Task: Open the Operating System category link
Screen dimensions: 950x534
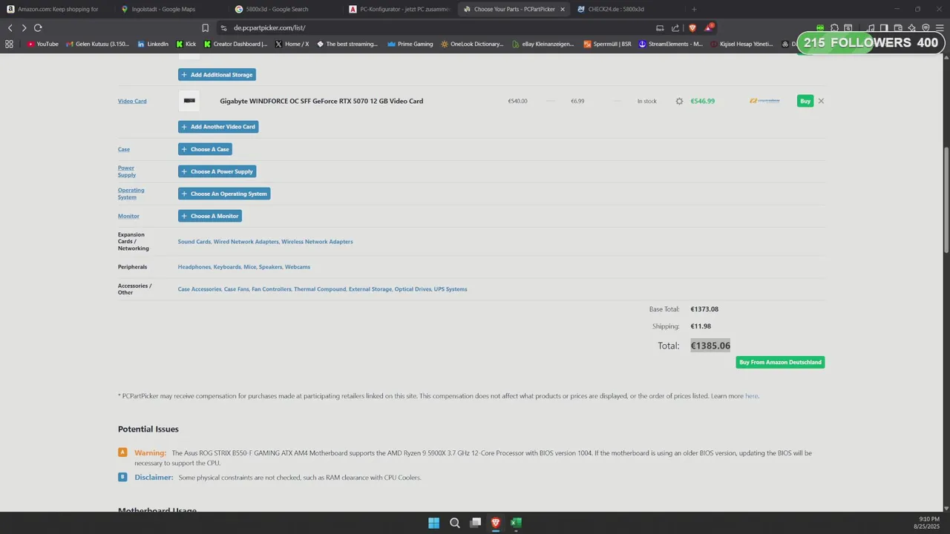Action: [131, 194]
